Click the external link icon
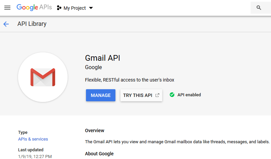The width and height of the screenshot is (271, 159). click(x=157, y=95)
